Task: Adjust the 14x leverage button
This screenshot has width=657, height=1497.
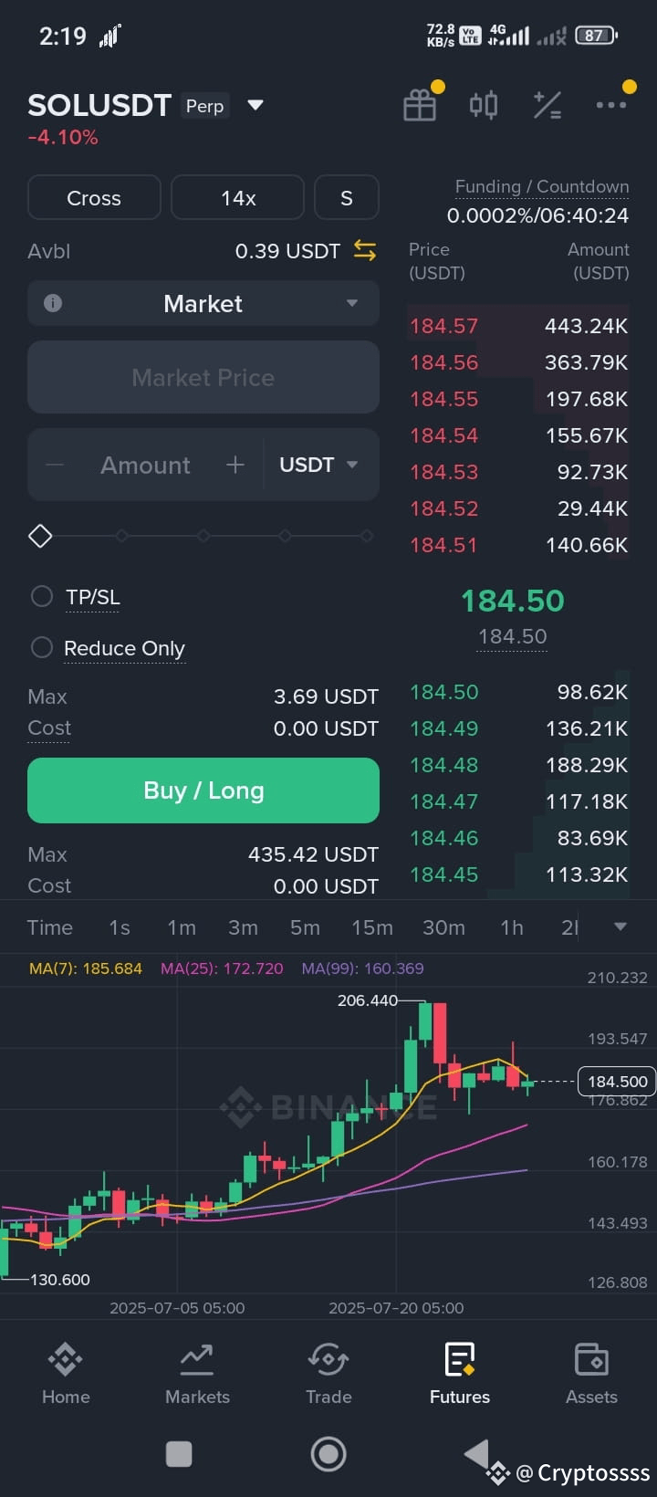Action: point(237,198)
